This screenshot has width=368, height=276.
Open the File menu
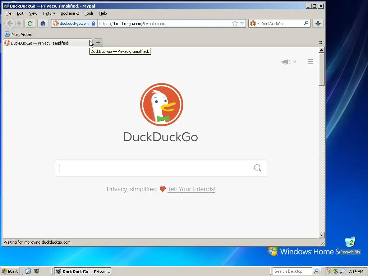click(x=8, y=13)
